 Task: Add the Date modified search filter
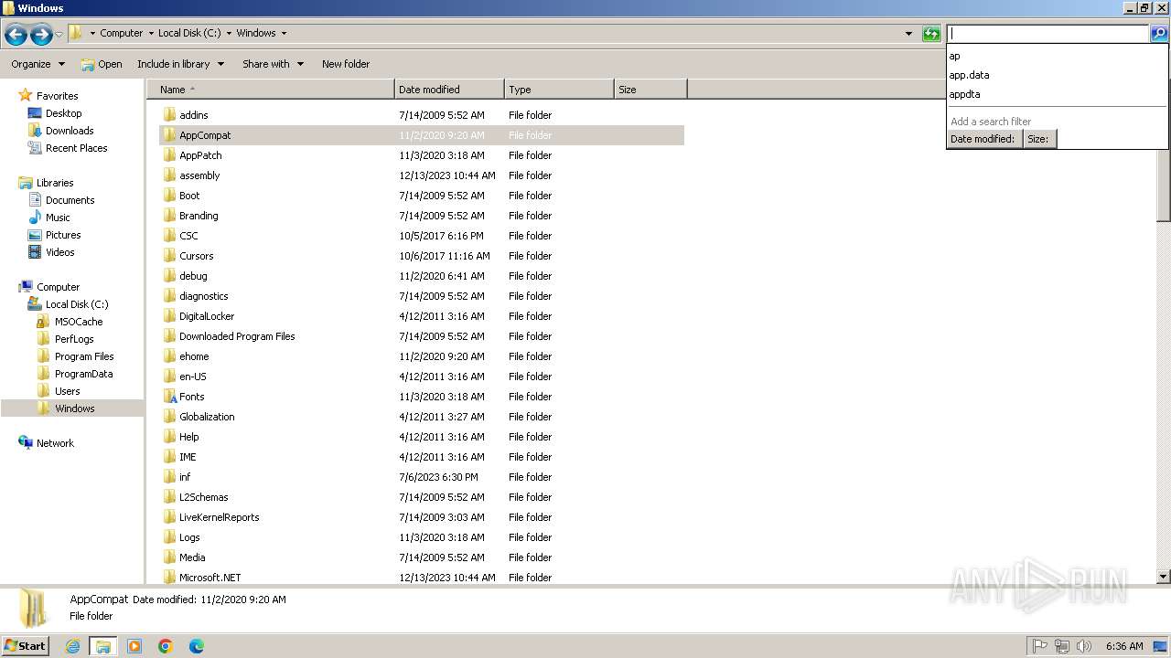[x=983, y=139]
